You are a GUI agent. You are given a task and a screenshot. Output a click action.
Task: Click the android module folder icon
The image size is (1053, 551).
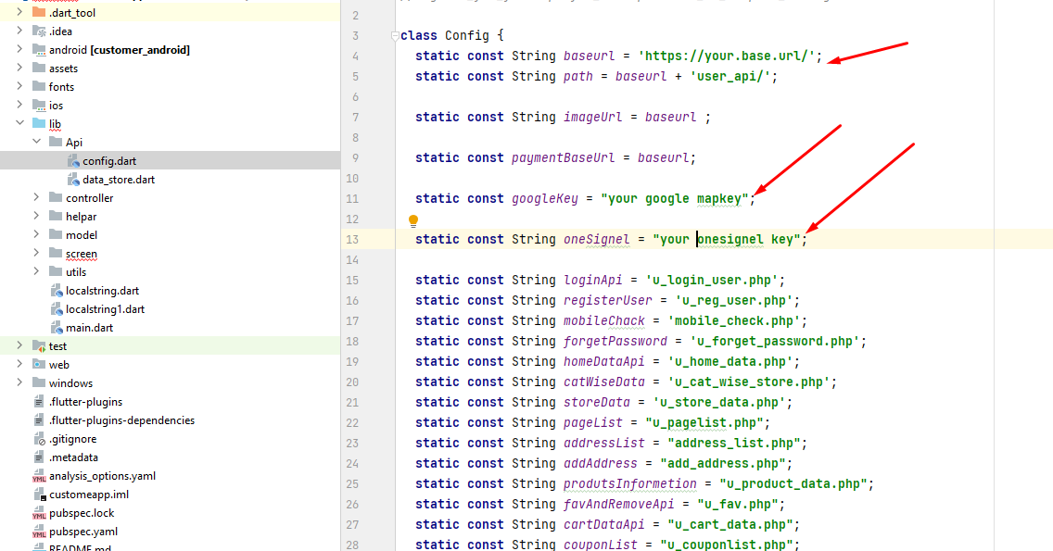click(39, 50)
